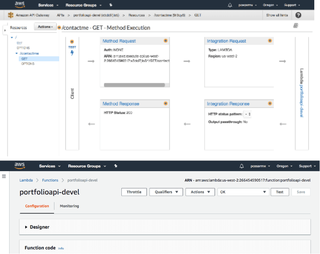Viewport: 320px width, 254px height.
Task: Open the Lambda hamburger side menu
Action: (4, 176)
